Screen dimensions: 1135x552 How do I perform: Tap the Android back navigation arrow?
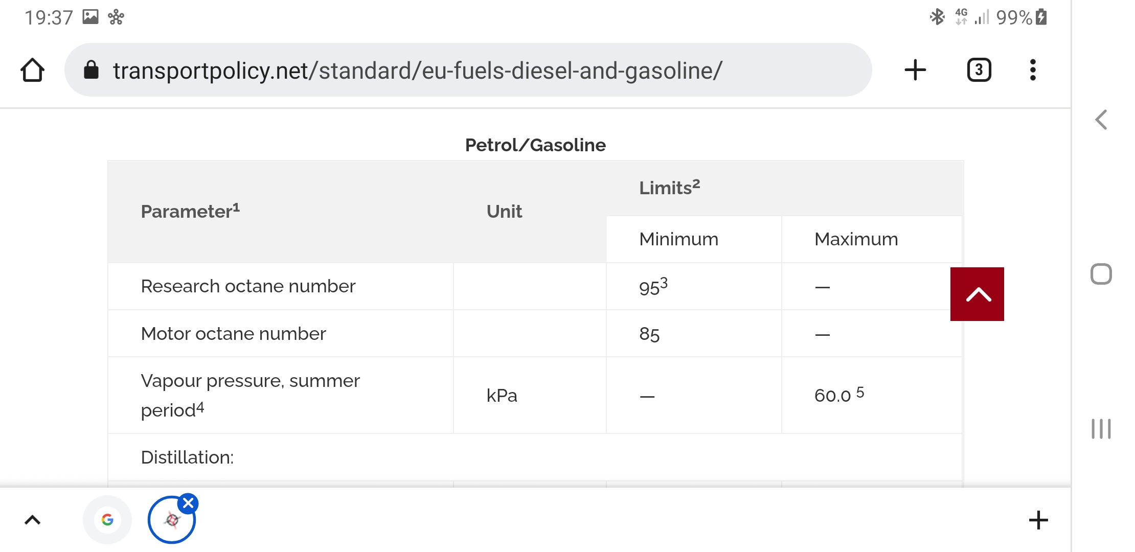pyautogui.click(x=1101, y=120)
